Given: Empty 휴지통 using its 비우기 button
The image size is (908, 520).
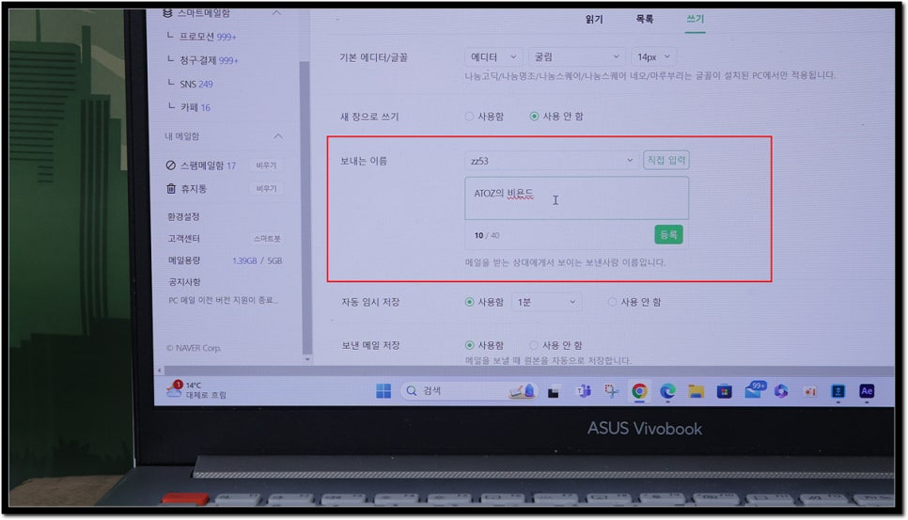Looking at the screenshot, I should pyautogui.click(x=266, y=189).
